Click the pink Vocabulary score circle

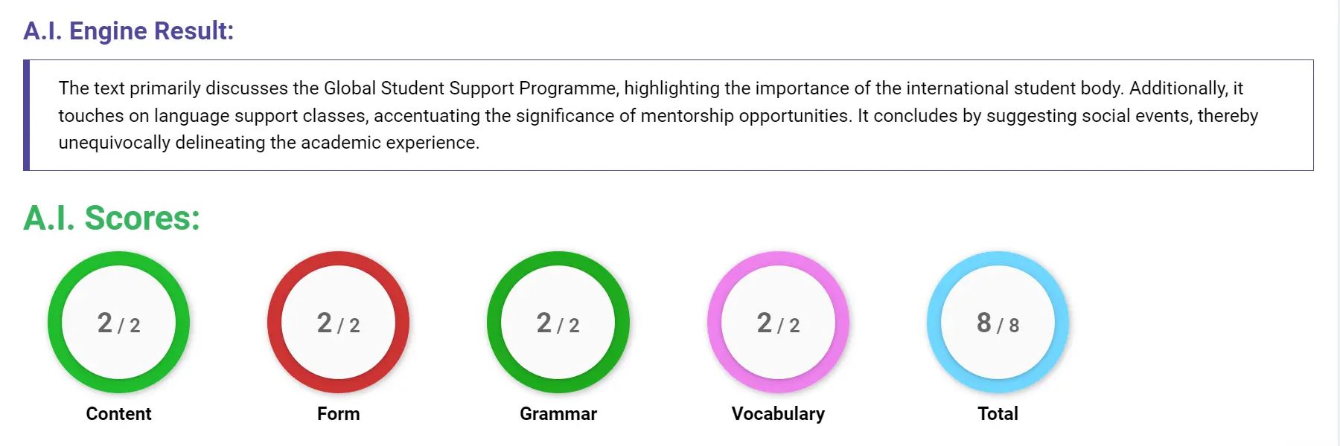[x=779, y=322]
